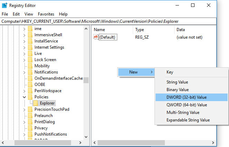Viewport: 229px width, 147px height.
Task: Click the Live folder icon
Action: 30,53
